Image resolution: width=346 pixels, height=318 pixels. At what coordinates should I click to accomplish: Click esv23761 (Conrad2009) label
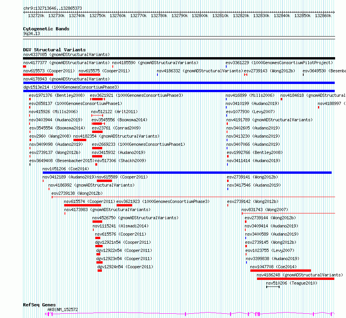(116, 128)
